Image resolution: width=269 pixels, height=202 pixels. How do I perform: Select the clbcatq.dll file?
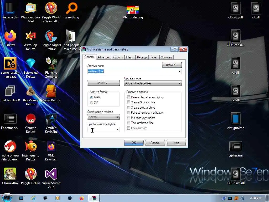[235, 10]
